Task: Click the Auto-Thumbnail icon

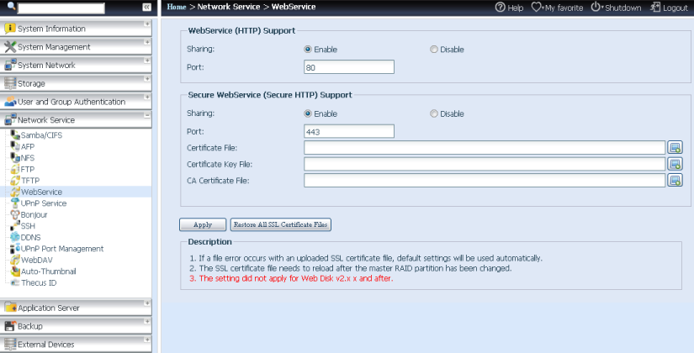Action: (x=15, y=271)
